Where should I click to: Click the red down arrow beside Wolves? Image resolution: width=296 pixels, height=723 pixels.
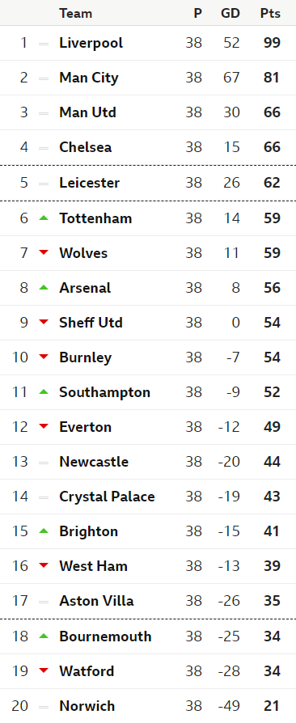44,252
